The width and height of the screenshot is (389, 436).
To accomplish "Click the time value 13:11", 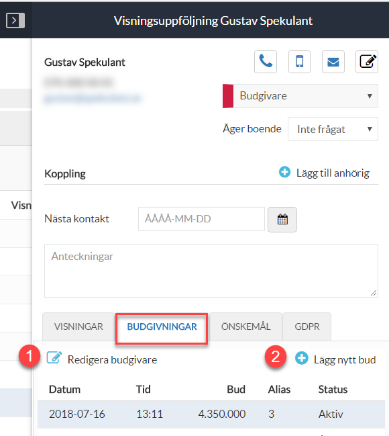I will coord(150,414).
